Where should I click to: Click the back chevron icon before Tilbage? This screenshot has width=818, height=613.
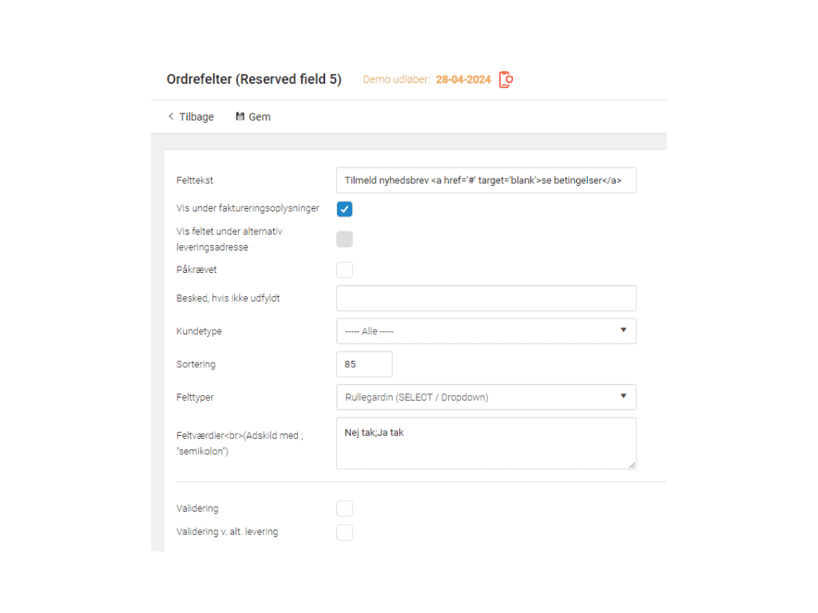(171, 117)
